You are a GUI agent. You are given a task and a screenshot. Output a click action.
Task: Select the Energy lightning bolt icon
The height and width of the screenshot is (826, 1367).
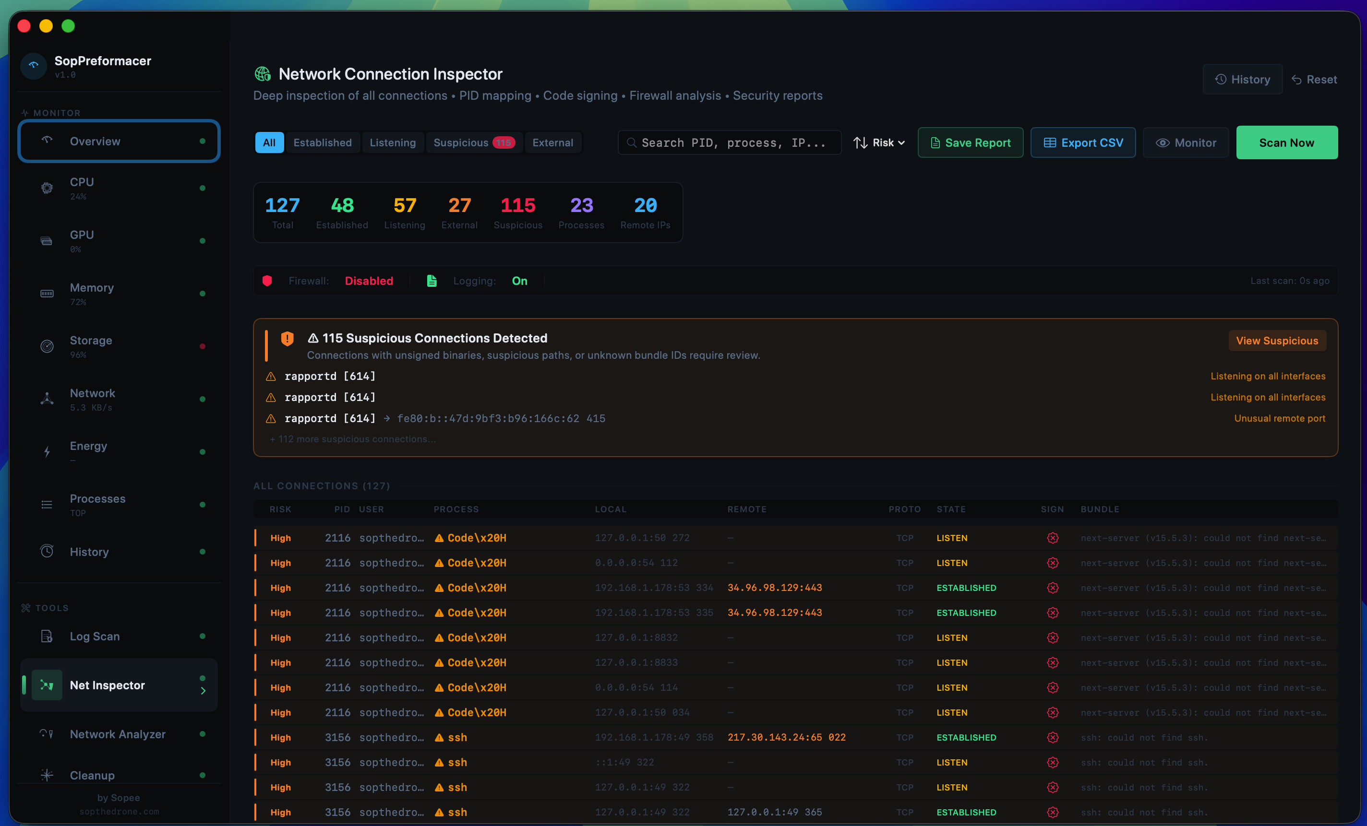pyautogui.click(x=47, y=451)
